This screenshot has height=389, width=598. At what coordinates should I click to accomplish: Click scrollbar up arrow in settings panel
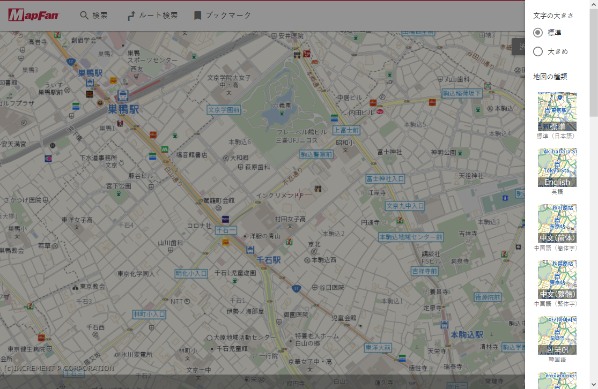(593, 4)
